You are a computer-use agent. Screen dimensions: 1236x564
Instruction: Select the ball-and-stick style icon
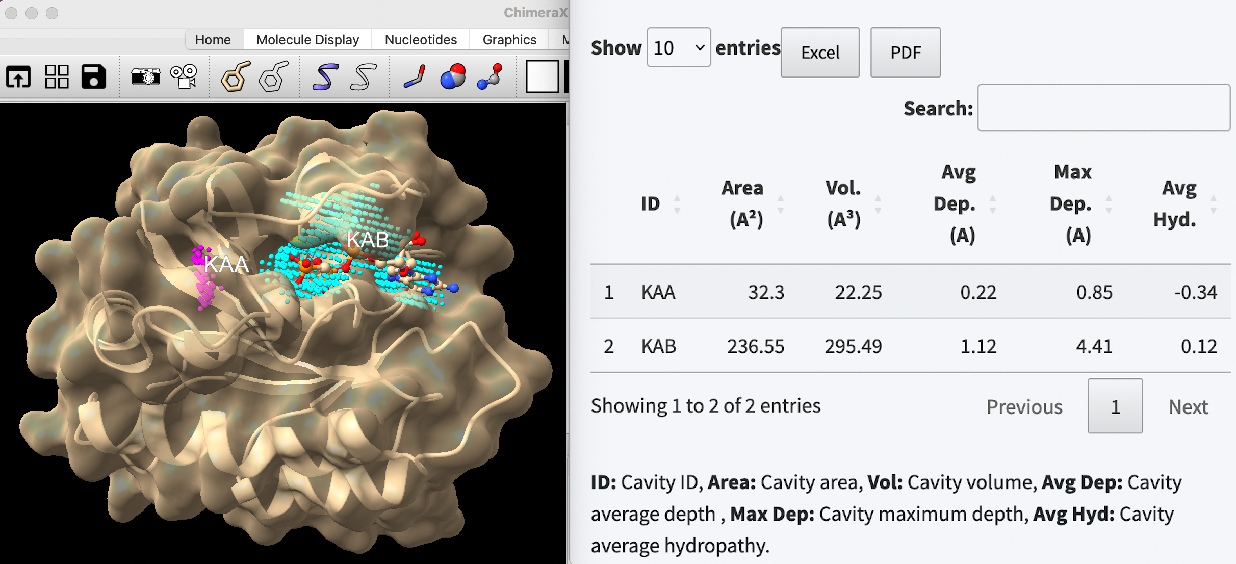[490, 77]
